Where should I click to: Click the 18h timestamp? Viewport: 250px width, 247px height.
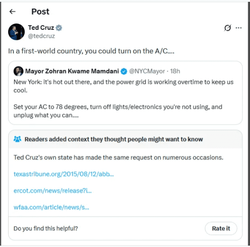[175, 71]
